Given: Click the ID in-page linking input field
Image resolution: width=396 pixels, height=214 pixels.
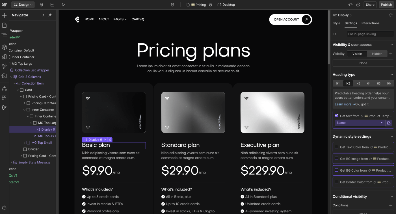Looking at the screenshot, I should [370, 34].
